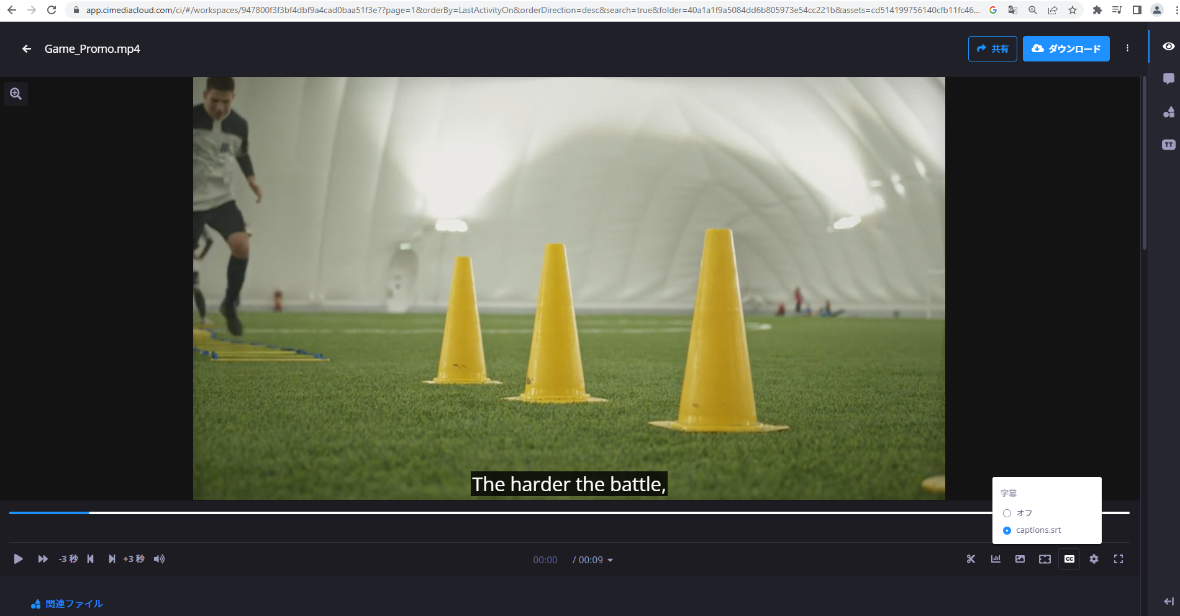This screenshot has width=1180, height=616.
Task: Play the video
Action: 19,559
